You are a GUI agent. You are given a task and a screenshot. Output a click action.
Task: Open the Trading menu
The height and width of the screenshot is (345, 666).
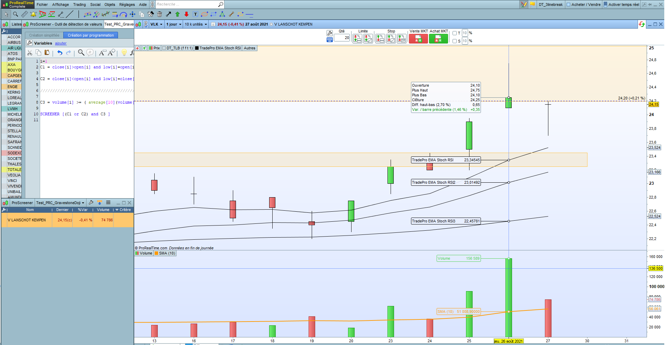(x=80, y=4)
